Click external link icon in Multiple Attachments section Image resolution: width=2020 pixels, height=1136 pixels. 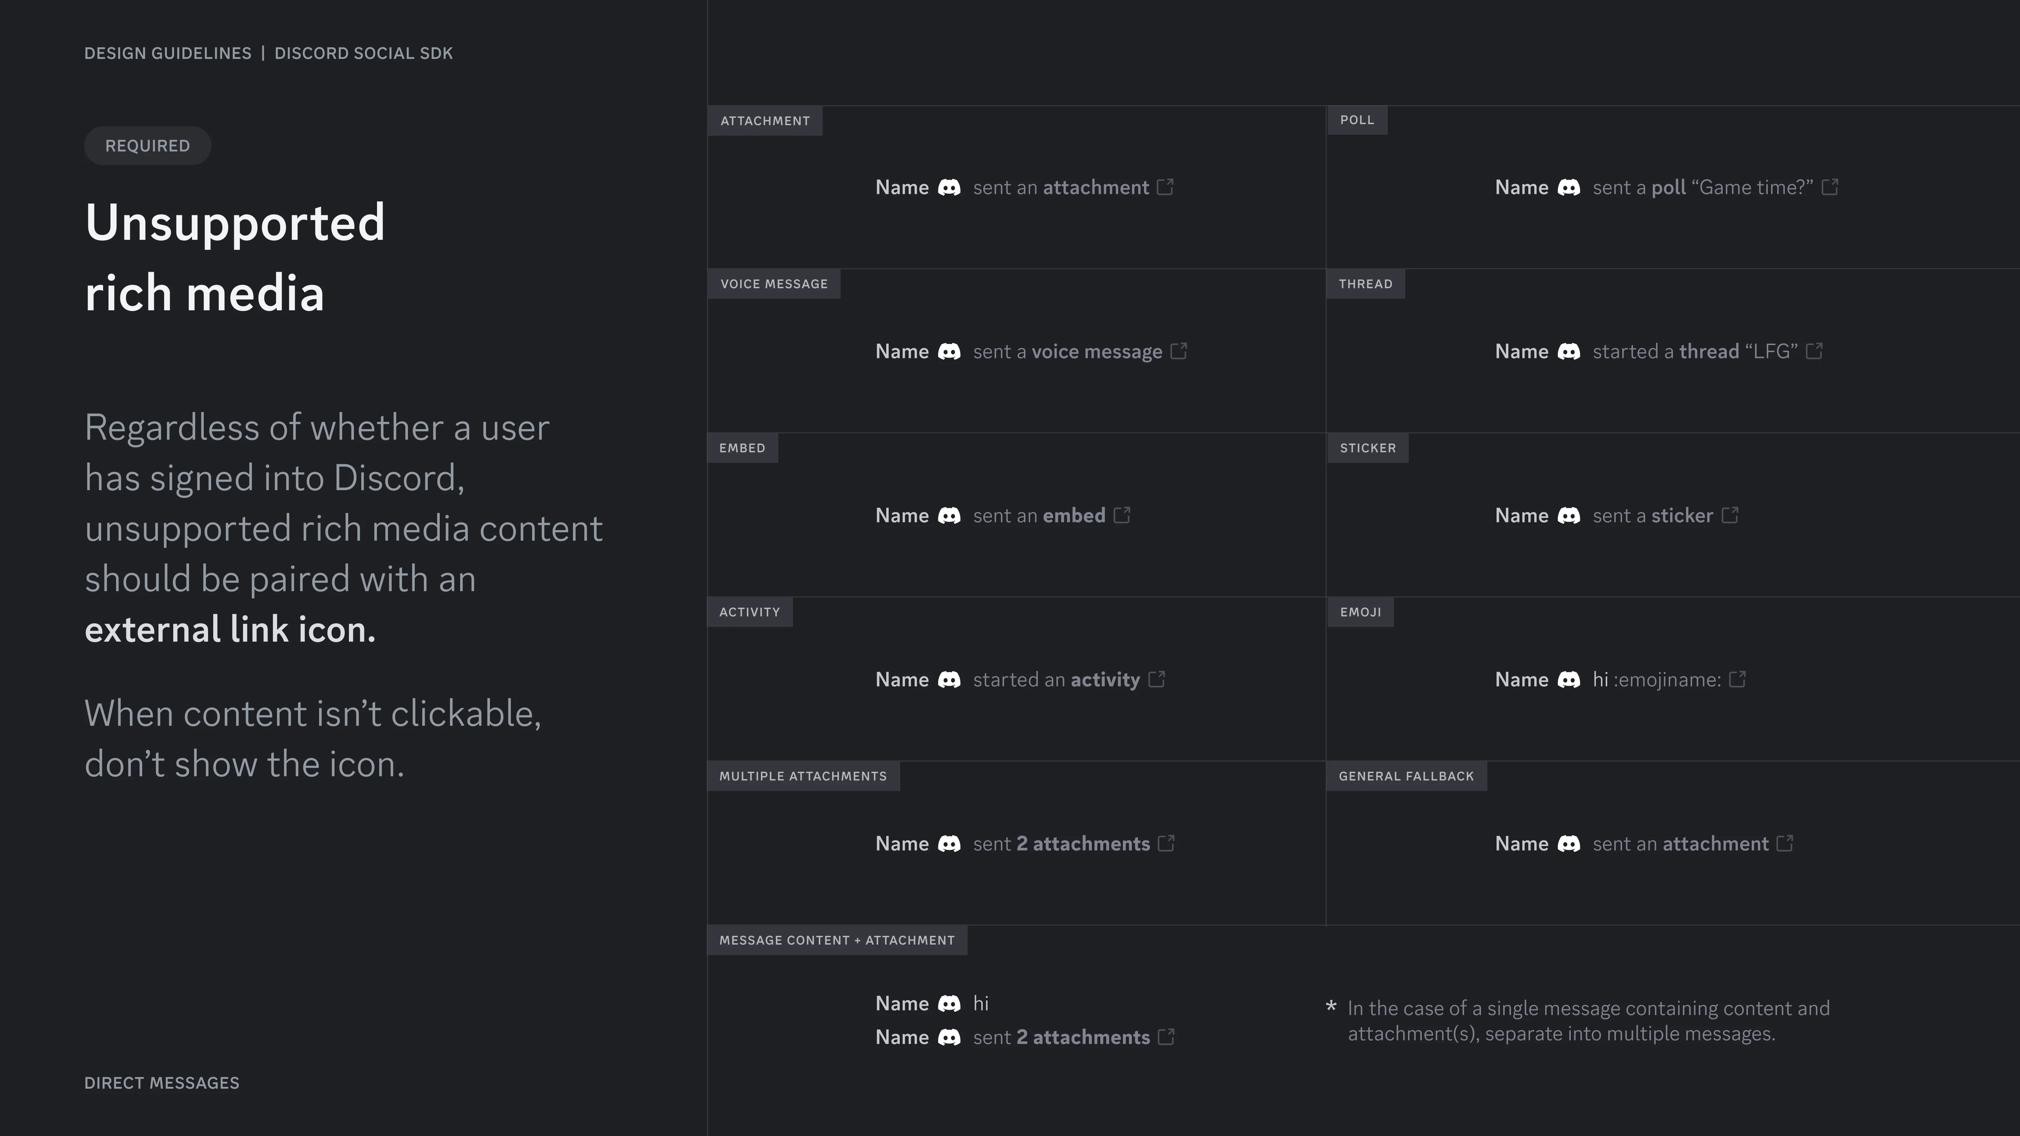point(1166,843)
